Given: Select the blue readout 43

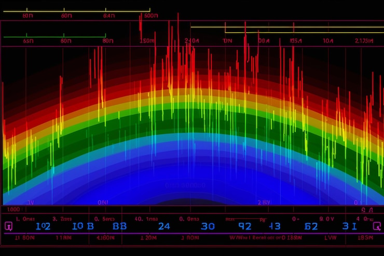Looking at the screenshot, I should (275, 226).
